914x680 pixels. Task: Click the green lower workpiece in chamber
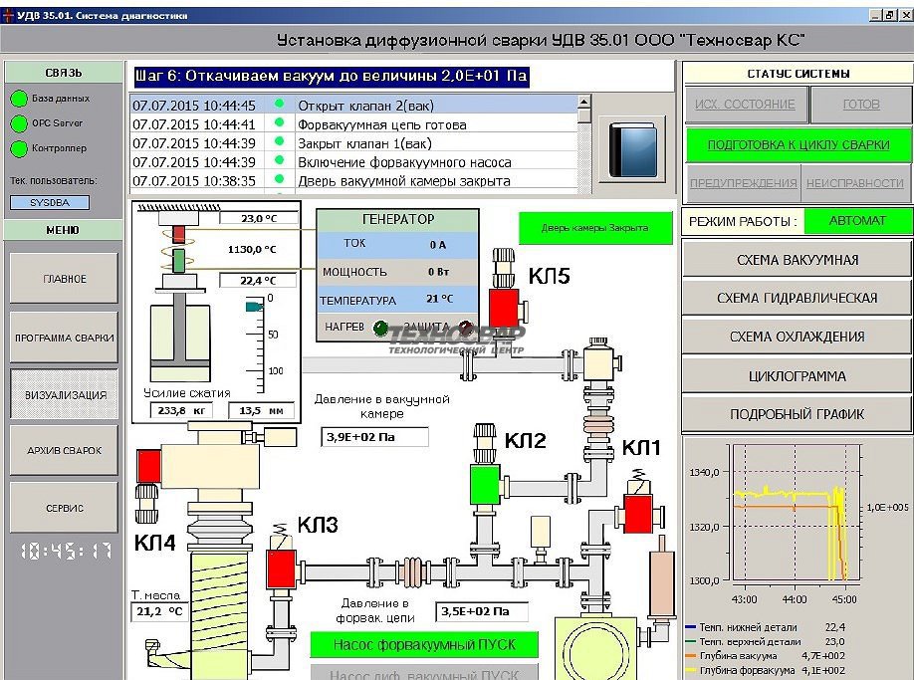click(179, 261)
